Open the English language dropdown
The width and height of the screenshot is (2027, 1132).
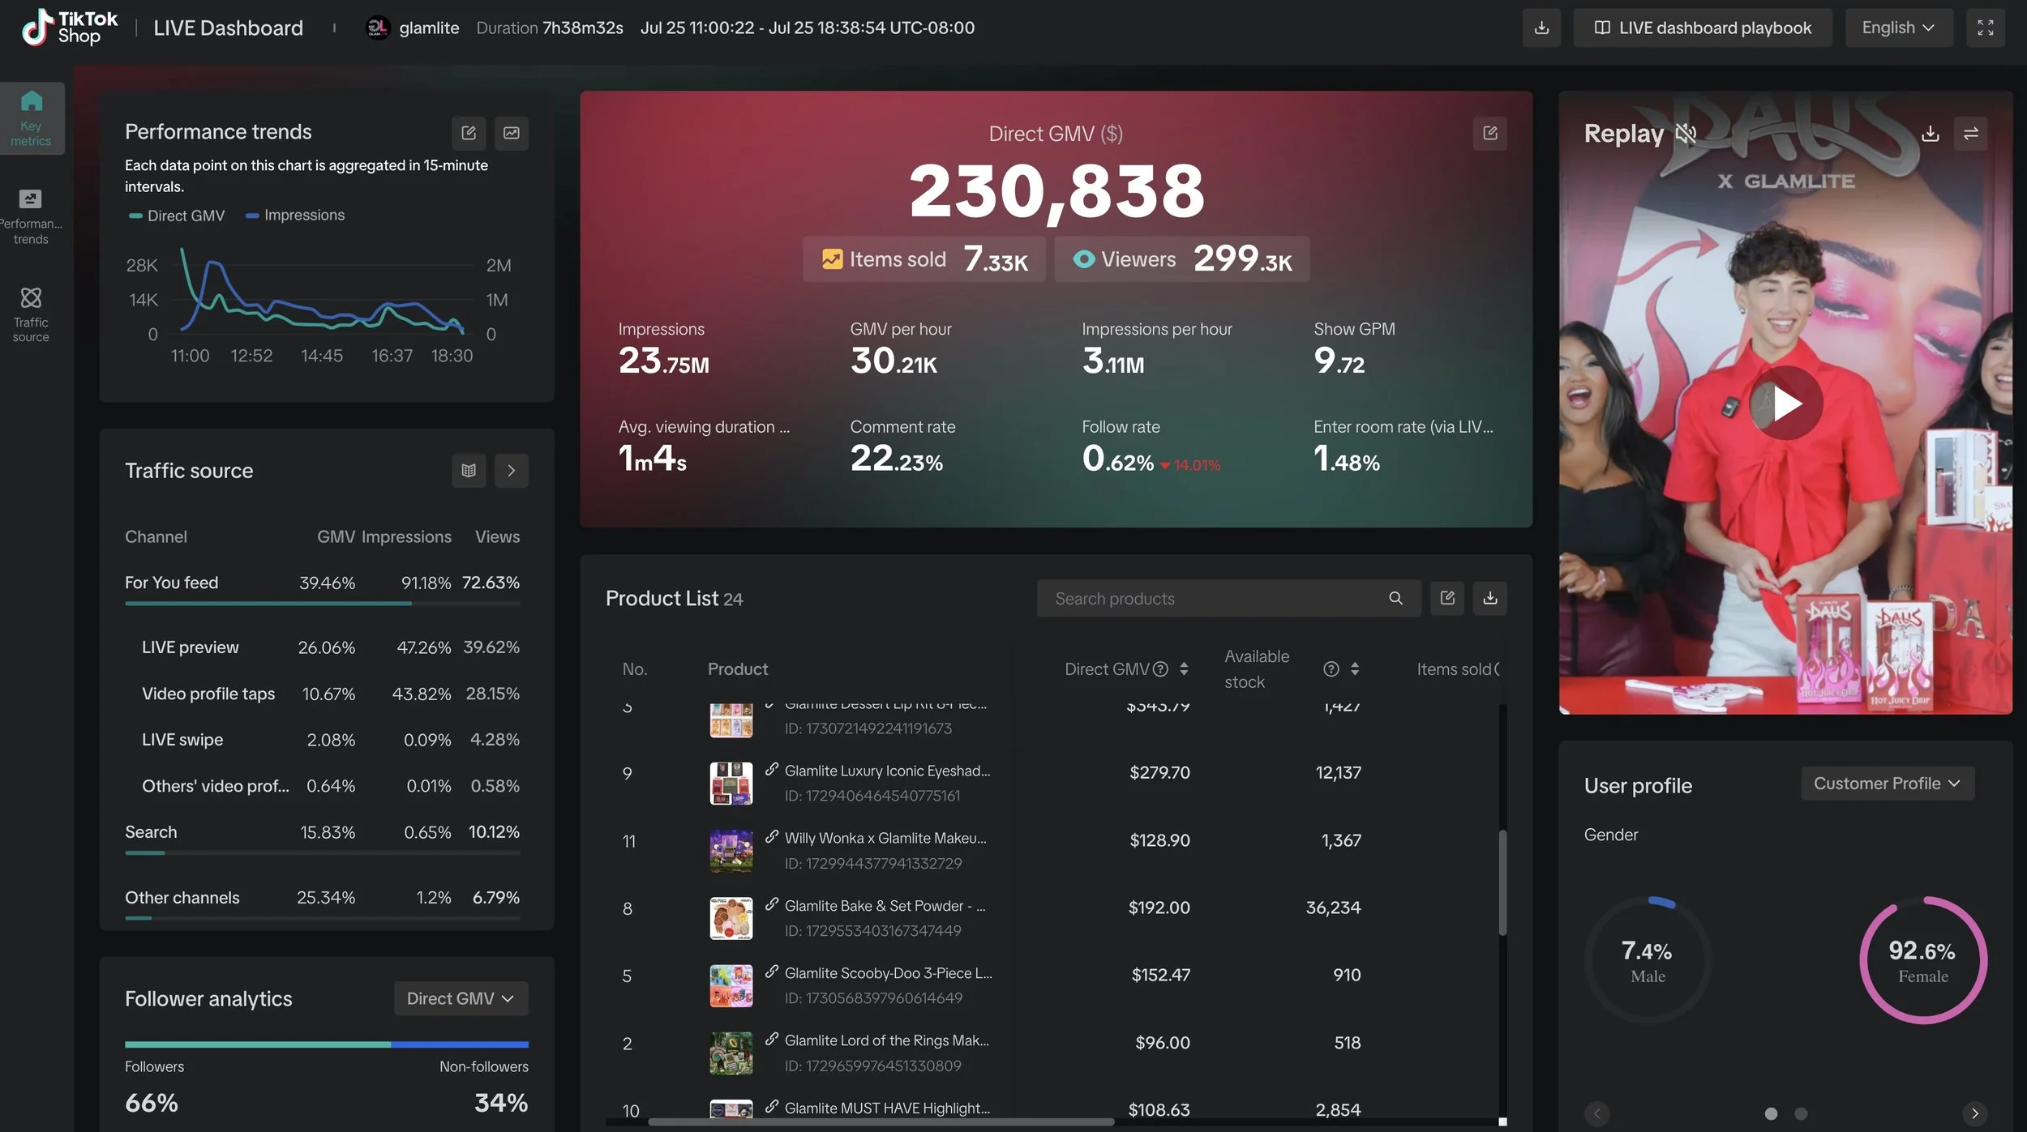point(1899,28)
